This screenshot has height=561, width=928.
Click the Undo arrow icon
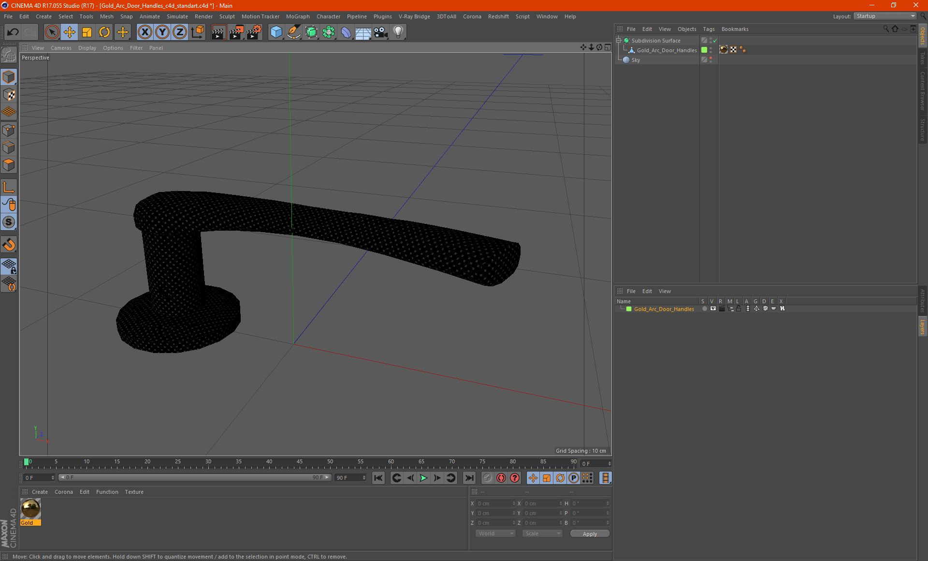tap(13, 32)
